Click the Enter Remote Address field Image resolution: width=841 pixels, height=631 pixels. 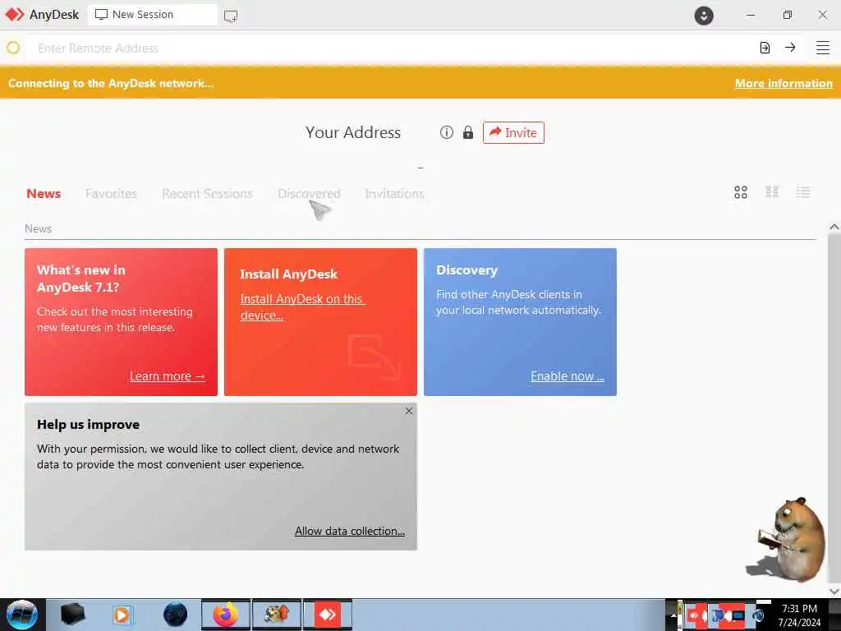[392, 48]
